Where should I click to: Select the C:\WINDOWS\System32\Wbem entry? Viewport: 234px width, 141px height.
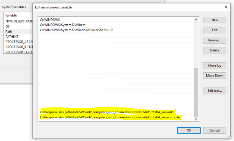pyautogui.click(x=116, y=25)
